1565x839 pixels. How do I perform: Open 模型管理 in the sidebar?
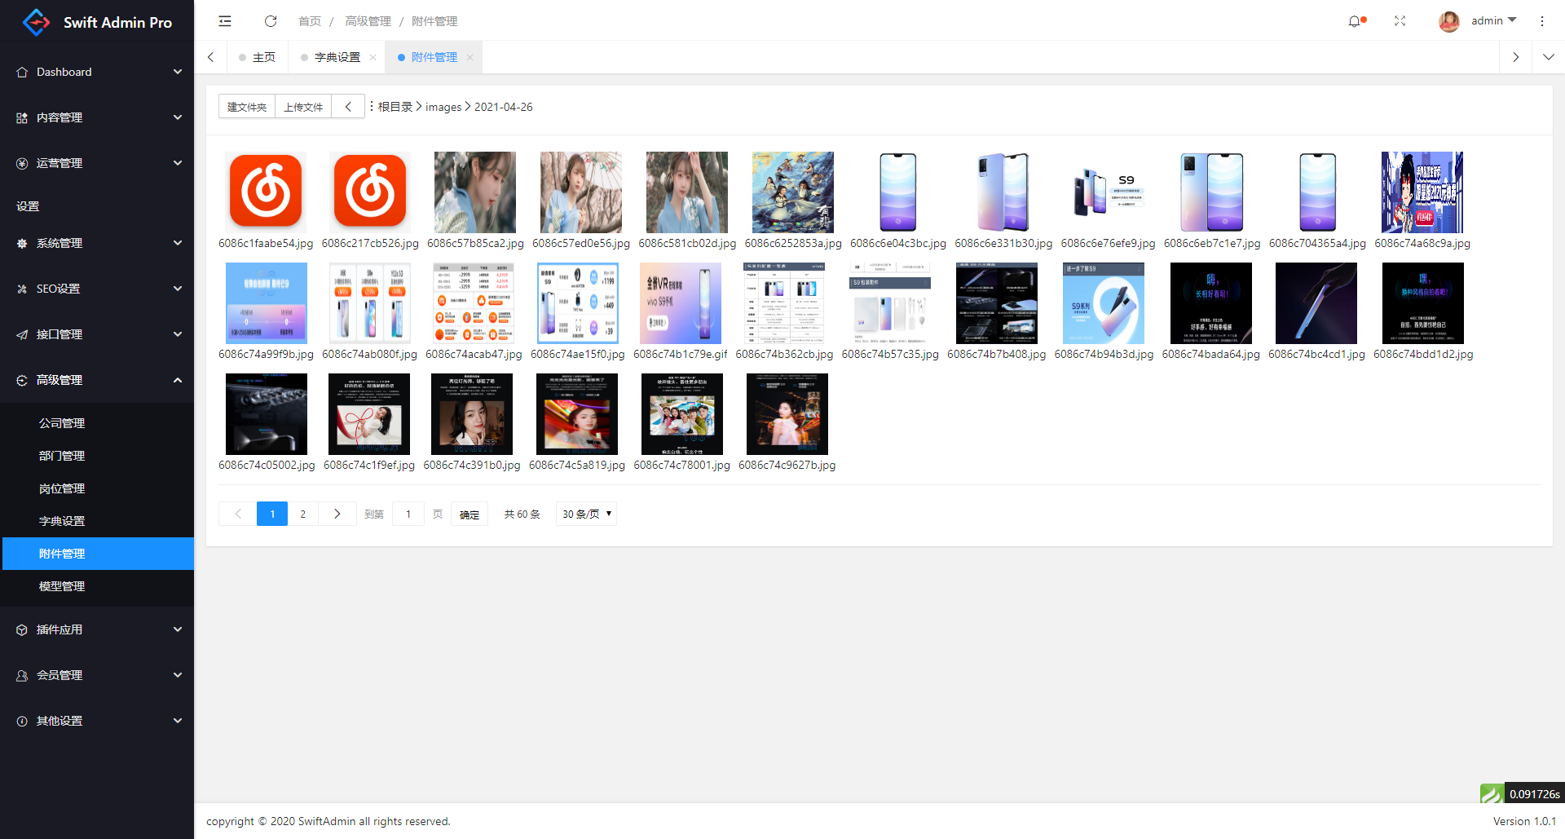pyautogui.click(x=62, y=586)
